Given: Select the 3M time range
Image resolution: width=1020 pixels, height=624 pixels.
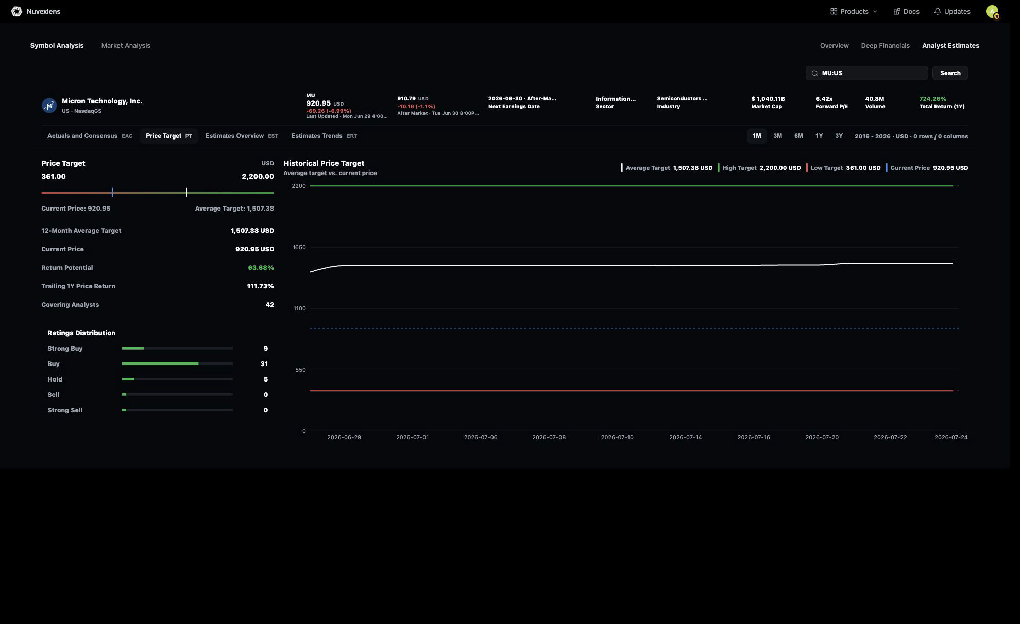Looking at the screenshot, I should (777, 136).
